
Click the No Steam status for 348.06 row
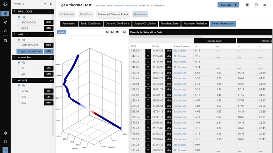click(180, 67)
